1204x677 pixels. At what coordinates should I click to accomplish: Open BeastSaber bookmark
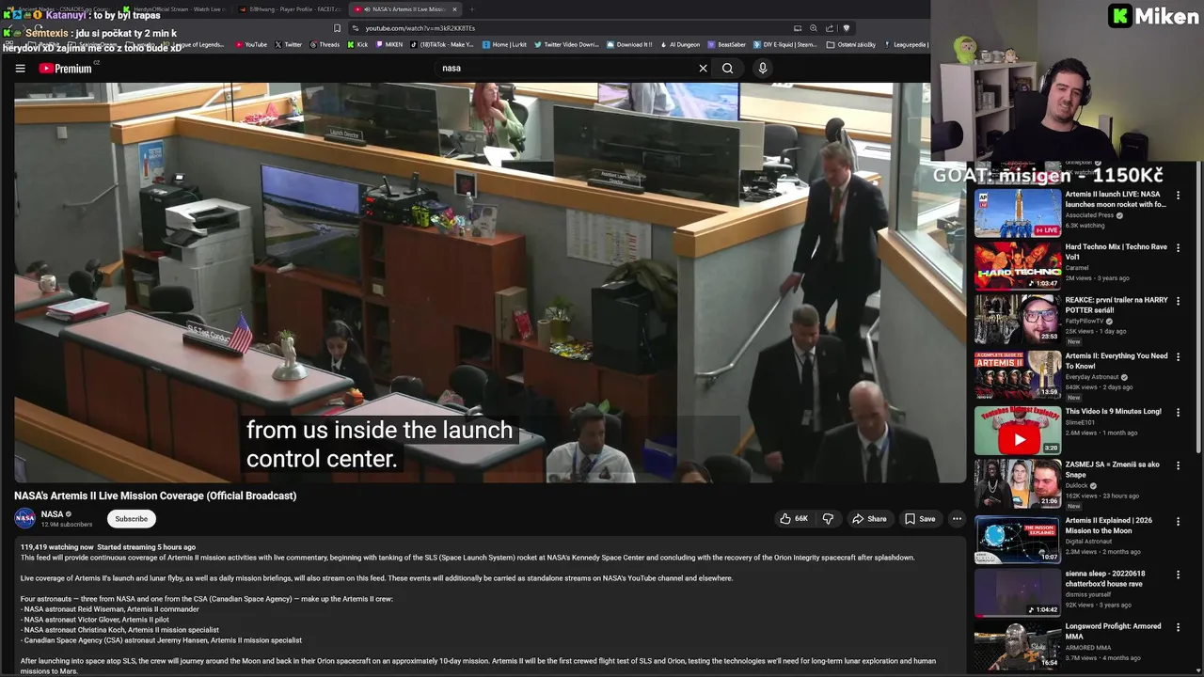726,44
